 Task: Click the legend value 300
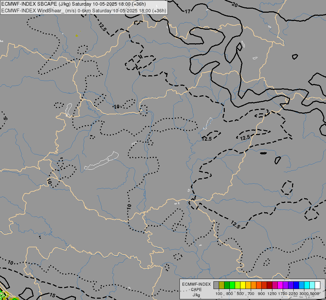(229, 294)
